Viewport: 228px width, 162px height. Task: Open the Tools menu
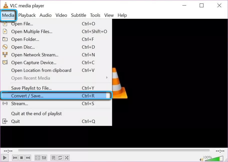[x=95, y=15]
